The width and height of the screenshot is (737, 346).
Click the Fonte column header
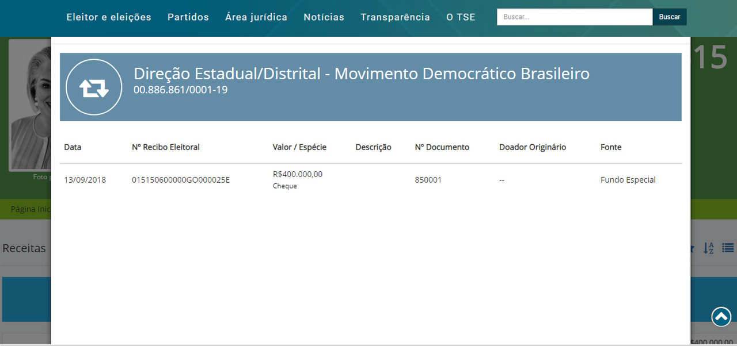(x=611, y=147)
